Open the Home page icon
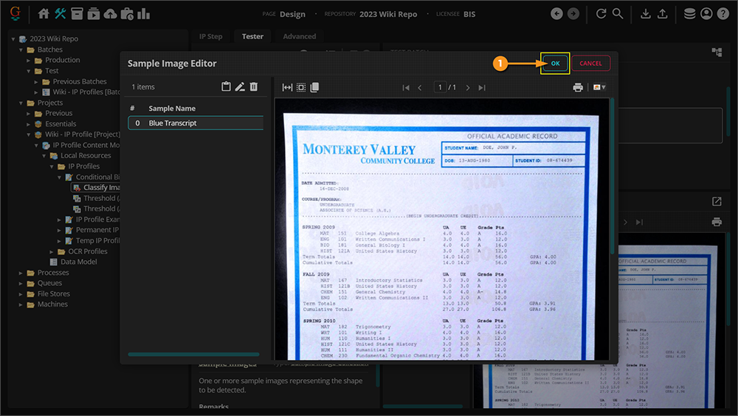Image resolution: width=738 pixels, height=416 pixels. click(x=44, y=14)
